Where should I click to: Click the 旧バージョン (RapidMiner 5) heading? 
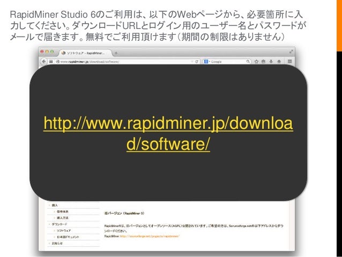coord(124,214)
